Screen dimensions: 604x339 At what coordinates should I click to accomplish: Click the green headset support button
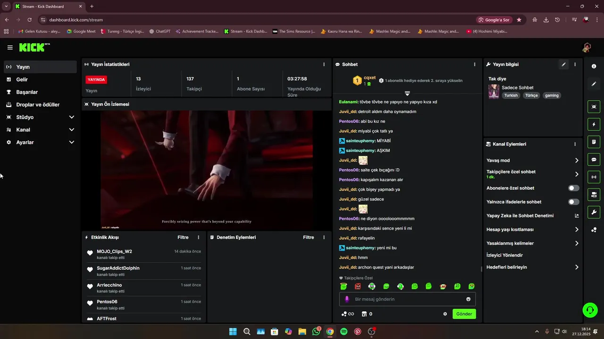(590, 310)
